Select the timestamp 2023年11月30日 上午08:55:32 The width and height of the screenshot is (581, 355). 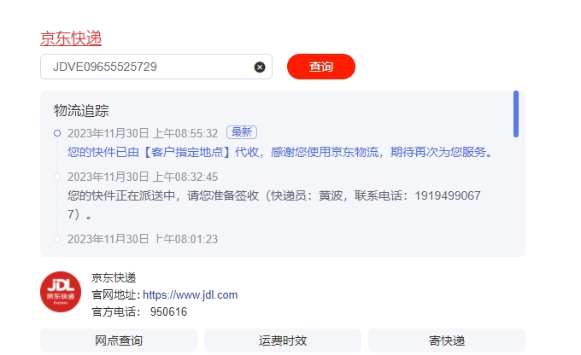pos(143,133)
